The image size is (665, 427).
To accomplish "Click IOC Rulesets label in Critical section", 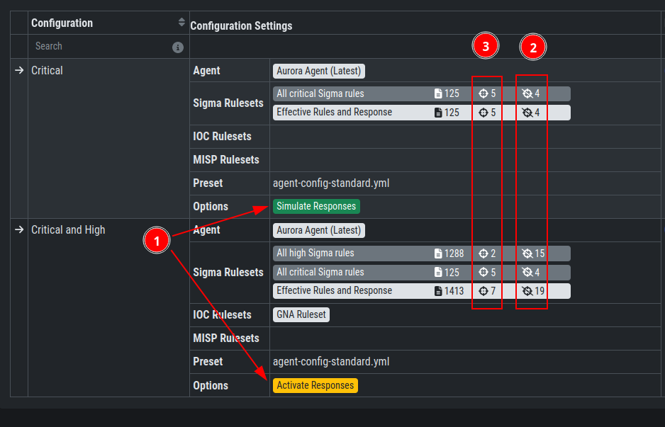I will (x=222, y=137).
